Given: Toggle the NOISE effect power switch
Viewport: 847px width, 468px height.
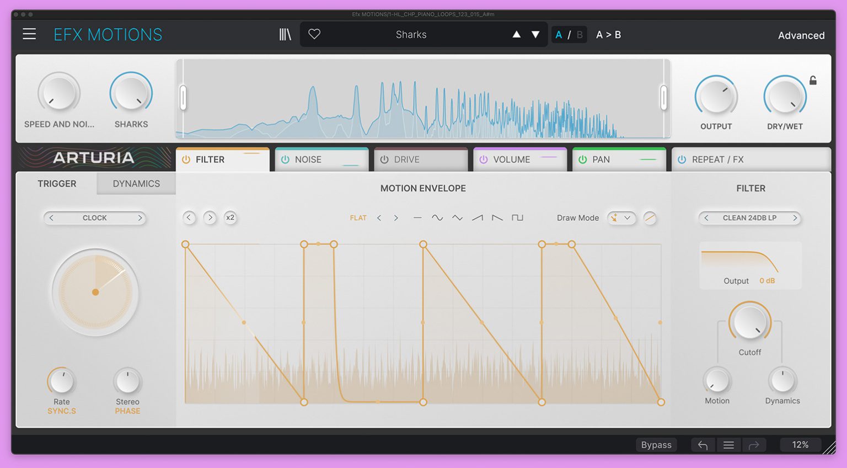Looking at the screenshot, I should tap(285, 159).
